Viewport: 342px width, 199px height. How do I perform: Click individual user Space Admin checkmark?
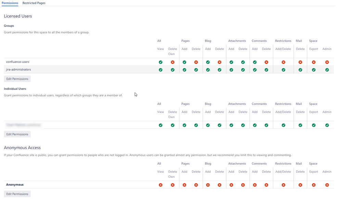click(x=327, y=125)
